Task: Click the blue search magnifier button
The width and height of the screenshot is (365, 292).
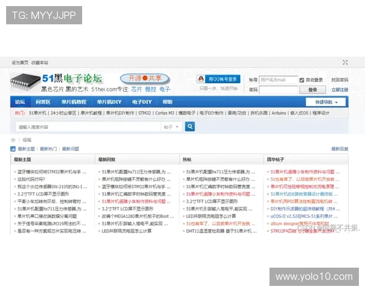Action: 190,127
